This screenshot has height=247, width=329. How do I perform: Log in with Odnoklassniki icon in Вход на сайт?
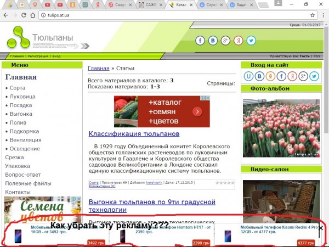click(x=270, y=76)
